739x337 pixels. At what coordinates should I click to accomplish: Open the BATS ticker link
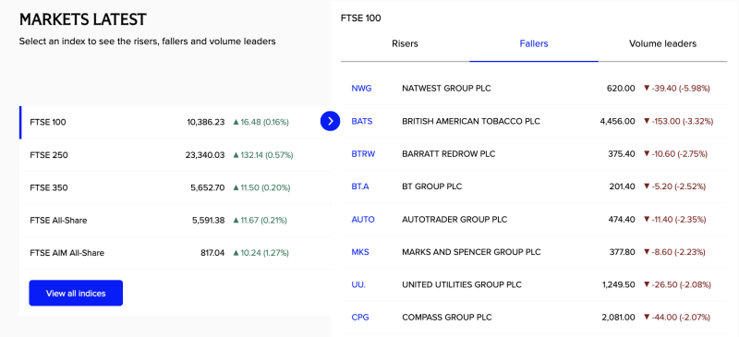click(x=362, y=121)
